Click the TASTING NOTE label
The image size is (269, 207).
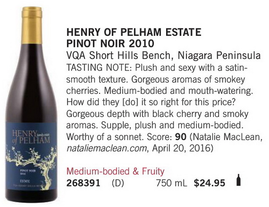point(99,67)
